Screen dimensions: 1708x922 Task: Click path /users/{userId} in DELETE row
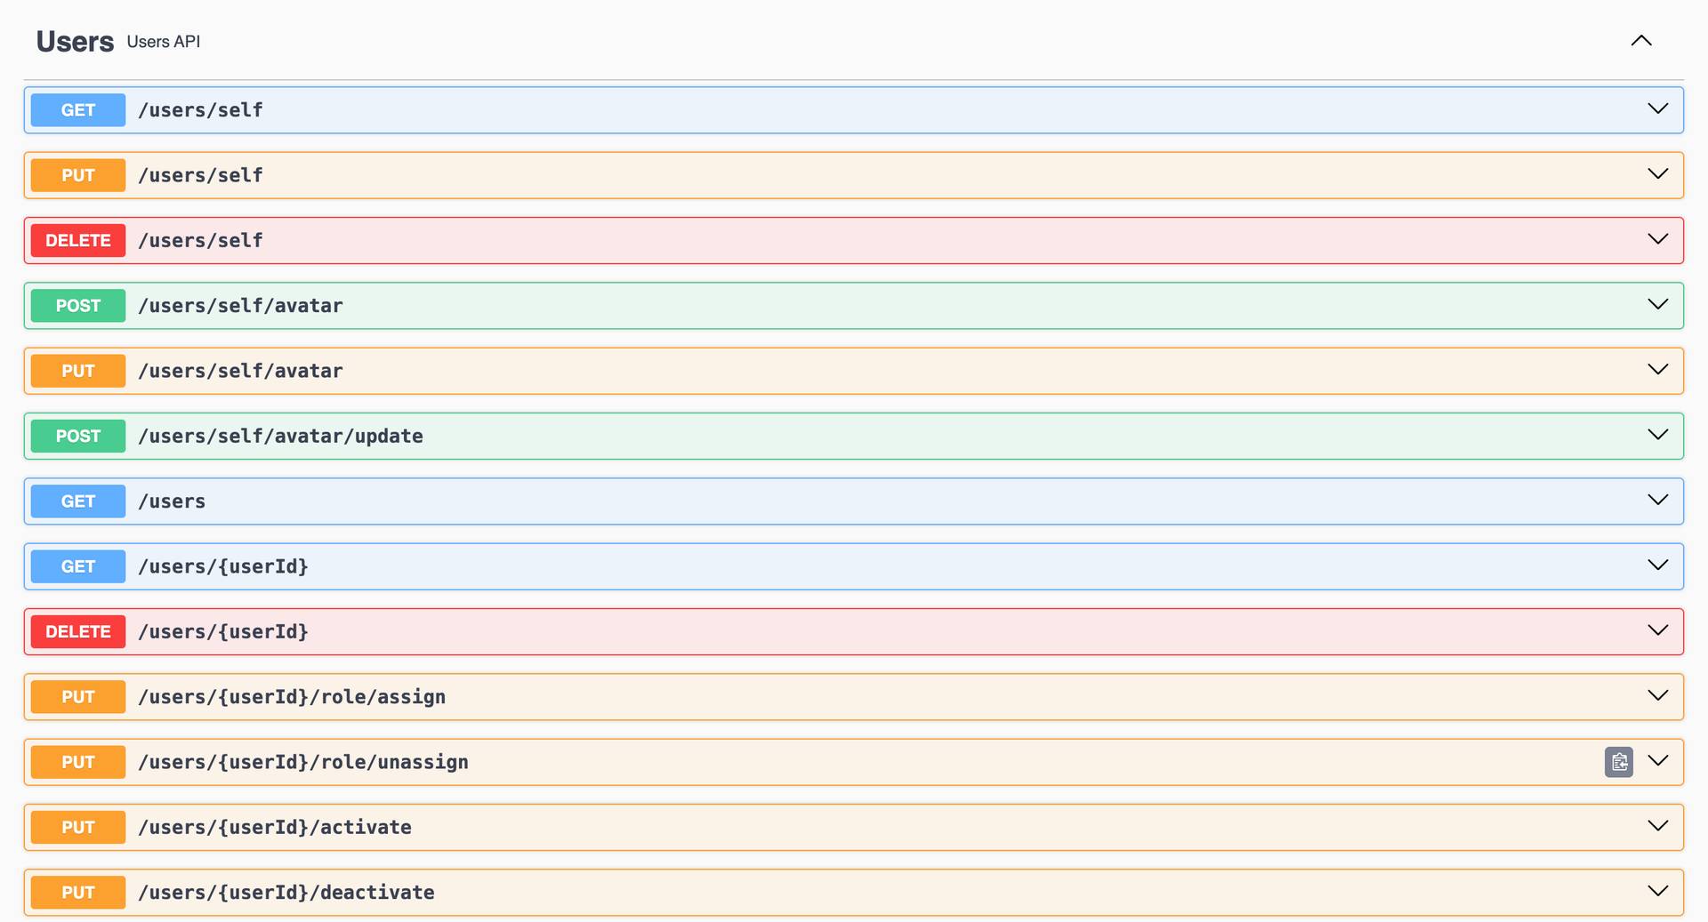pos(223,631)
